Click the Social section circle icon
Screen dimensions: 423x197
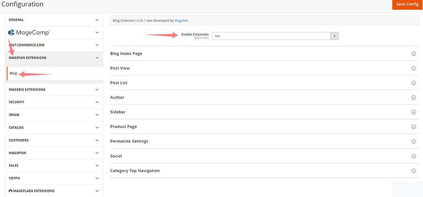point(414,156)
